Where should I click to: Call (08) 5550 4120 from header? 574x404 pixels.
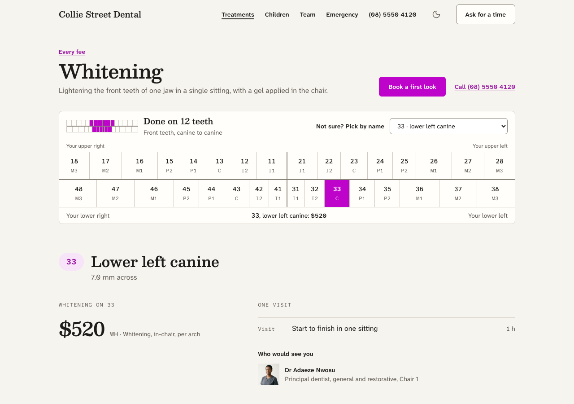(392, 14)
